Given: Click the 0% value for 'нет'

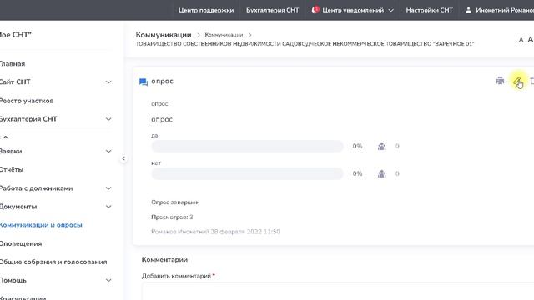Looking at the screenshot, I should tap(357, 174).
